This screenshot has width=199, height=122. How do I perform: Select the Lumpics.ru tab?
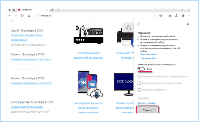(x=33, y=10)
